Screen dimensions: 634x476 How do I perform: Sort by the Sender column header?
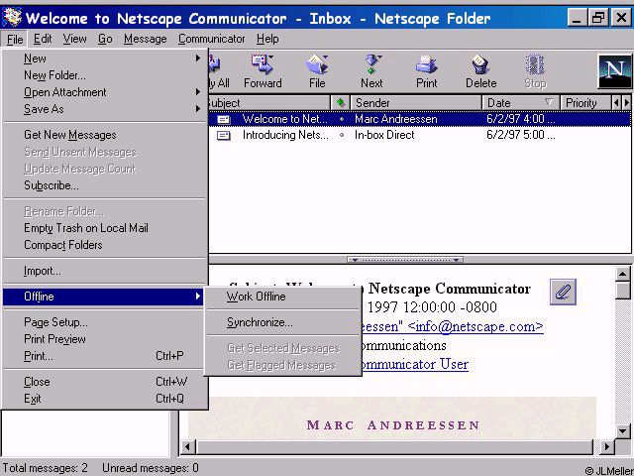coord(416,103)
